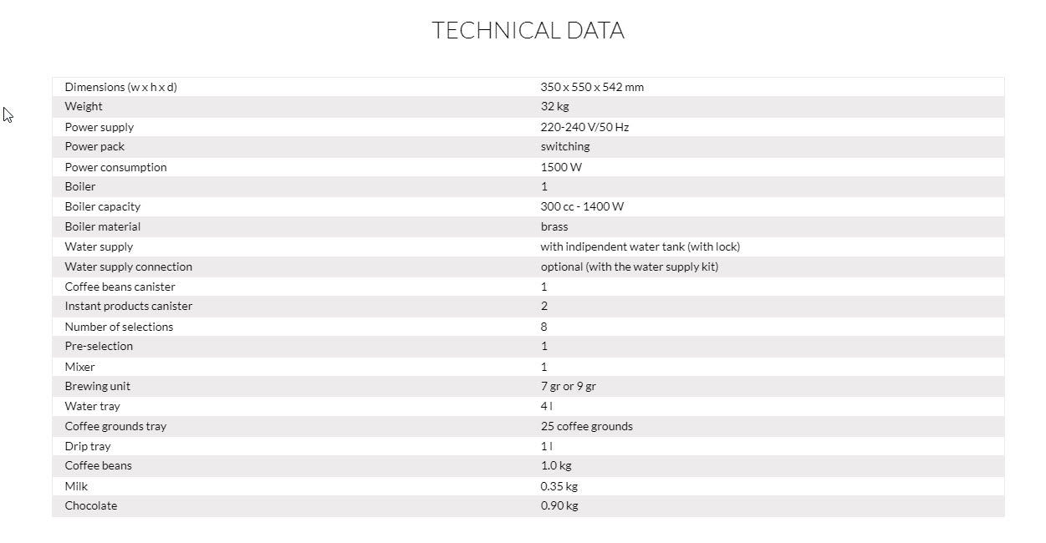
Task: Select the Instant products canister label
Action: (x=128, y=307)
